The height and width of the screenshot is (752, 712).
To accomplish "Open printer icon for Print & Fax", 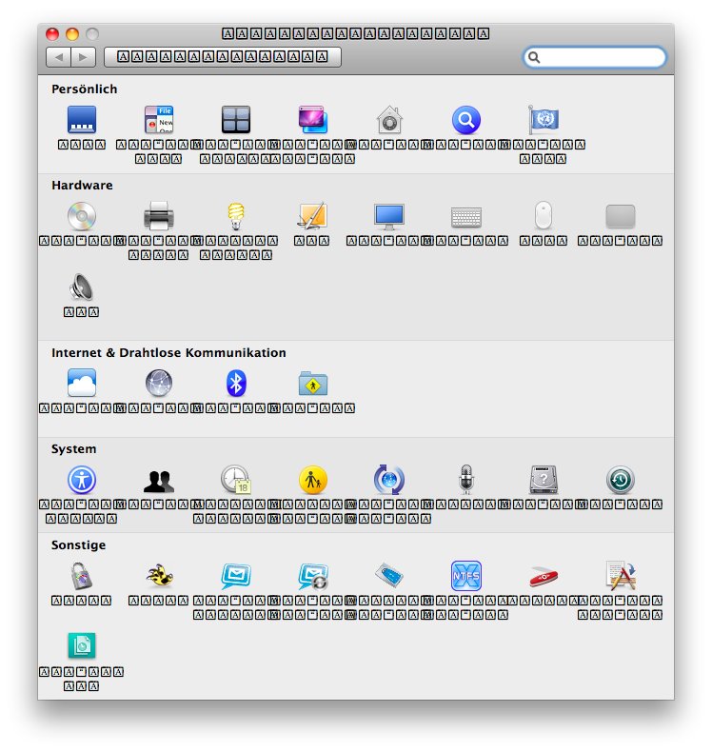I will [x=159, y=216].
